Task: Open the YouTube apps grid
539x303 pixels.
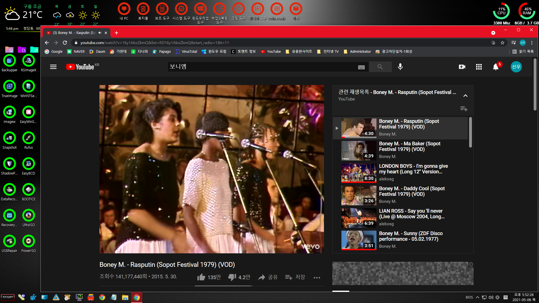Action: (479, 67)
